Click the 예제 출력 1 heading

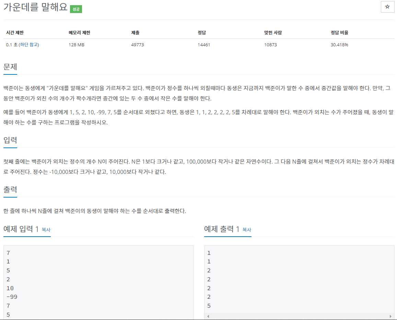click(222, 229)
